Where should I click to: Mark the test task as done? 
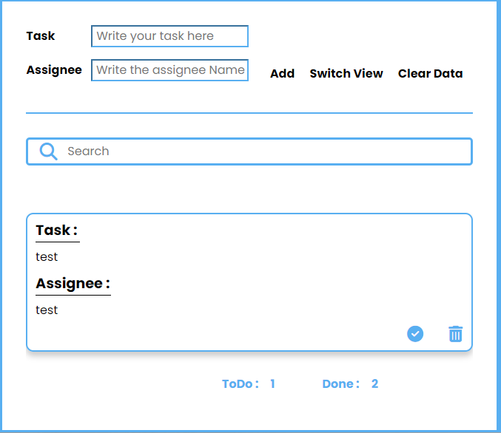click(x=415, y=334)
